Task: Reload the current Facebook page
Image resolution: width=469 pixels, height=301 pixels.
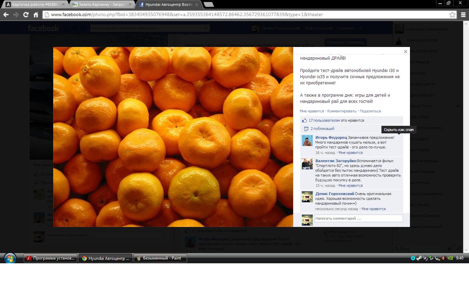Action: (26, 14)
